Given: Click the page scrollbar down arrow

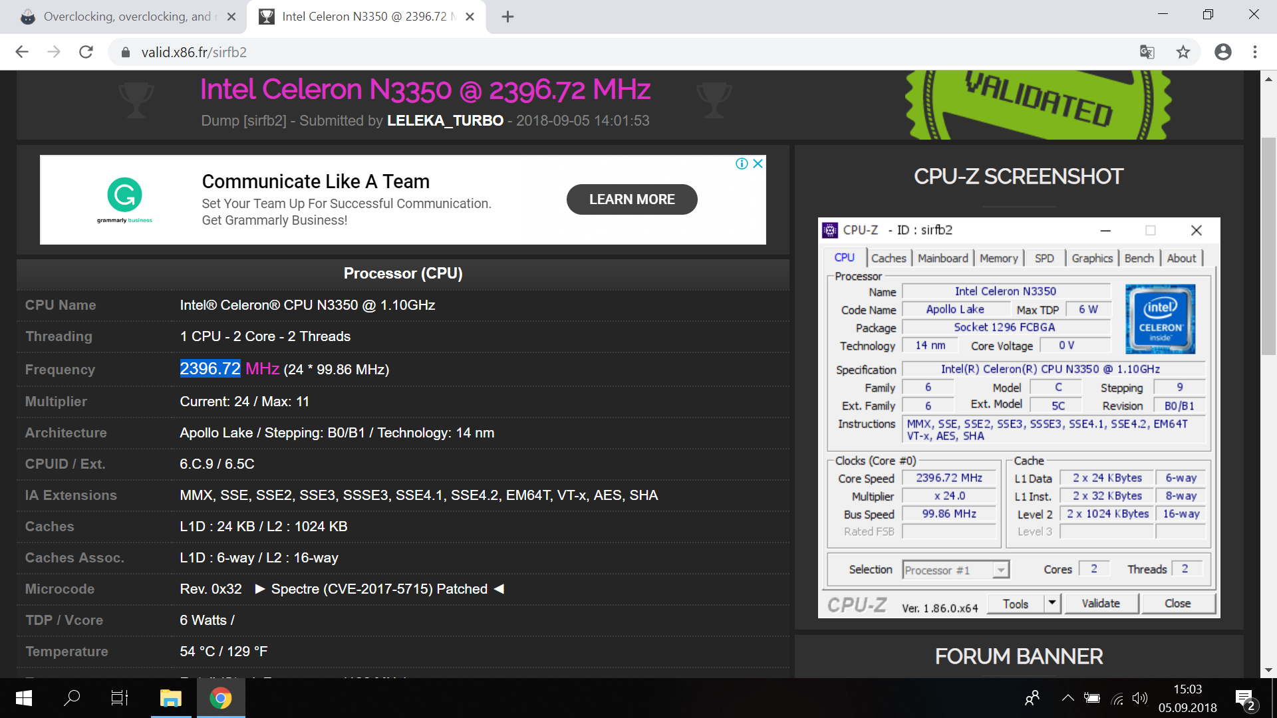Looking at the screenshot, I should click(1268, 670).
